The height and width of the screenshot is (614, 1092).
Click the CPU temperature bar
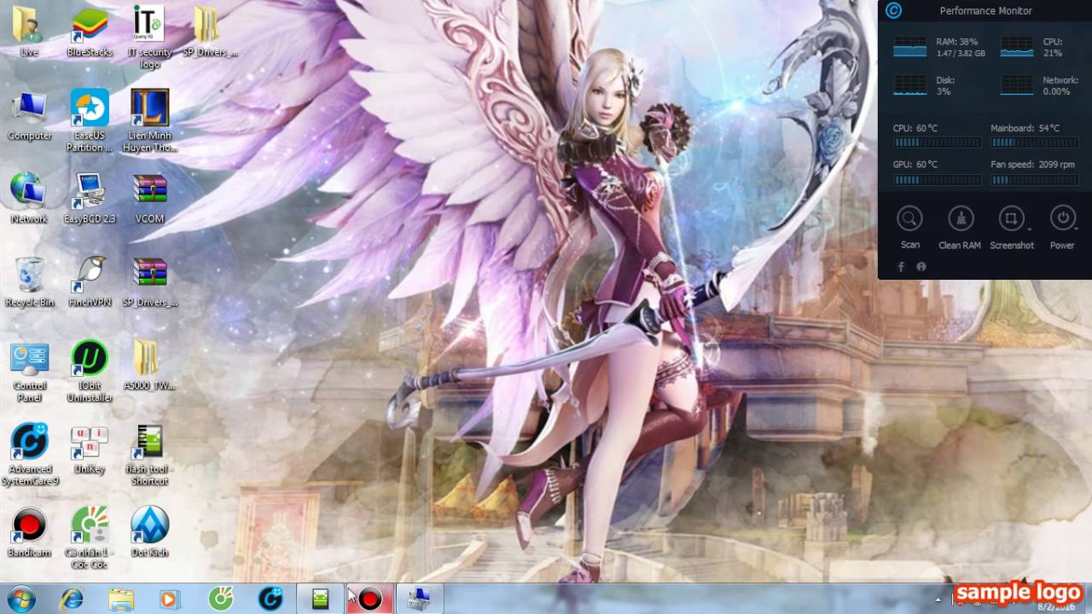937,143
